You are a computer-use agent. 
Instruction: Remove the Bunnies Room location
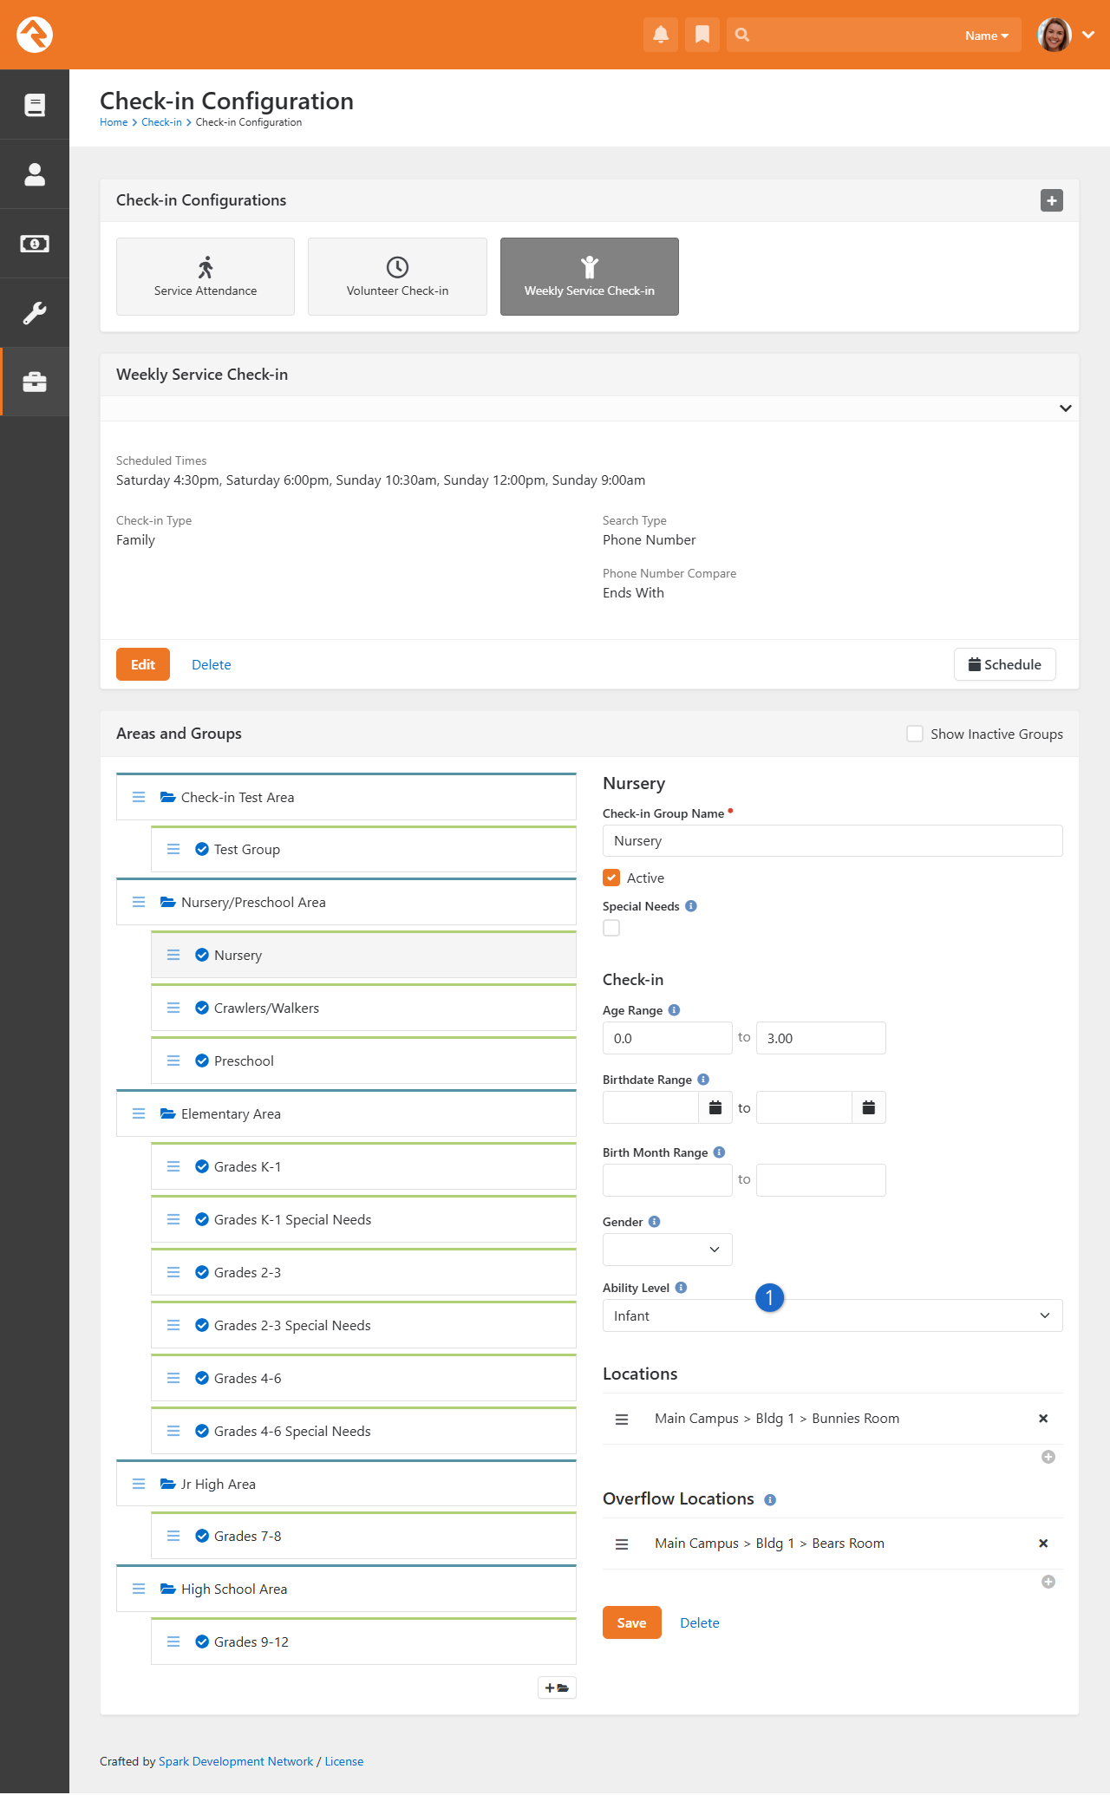(1043, 1419)
